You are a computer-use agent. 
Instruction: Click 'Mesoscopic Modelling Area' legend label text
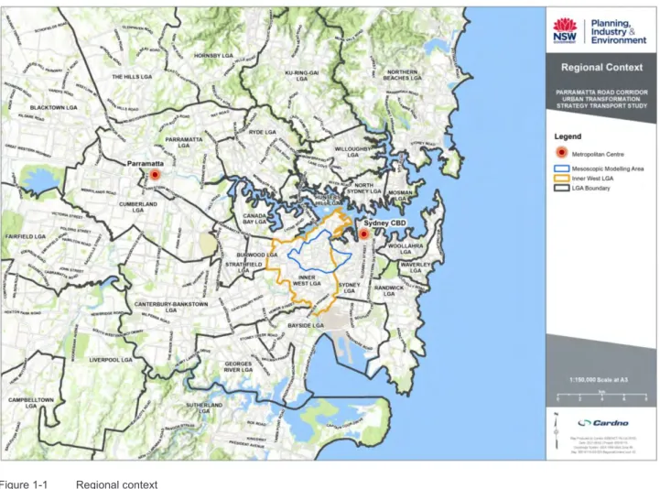tap(608, 168)
